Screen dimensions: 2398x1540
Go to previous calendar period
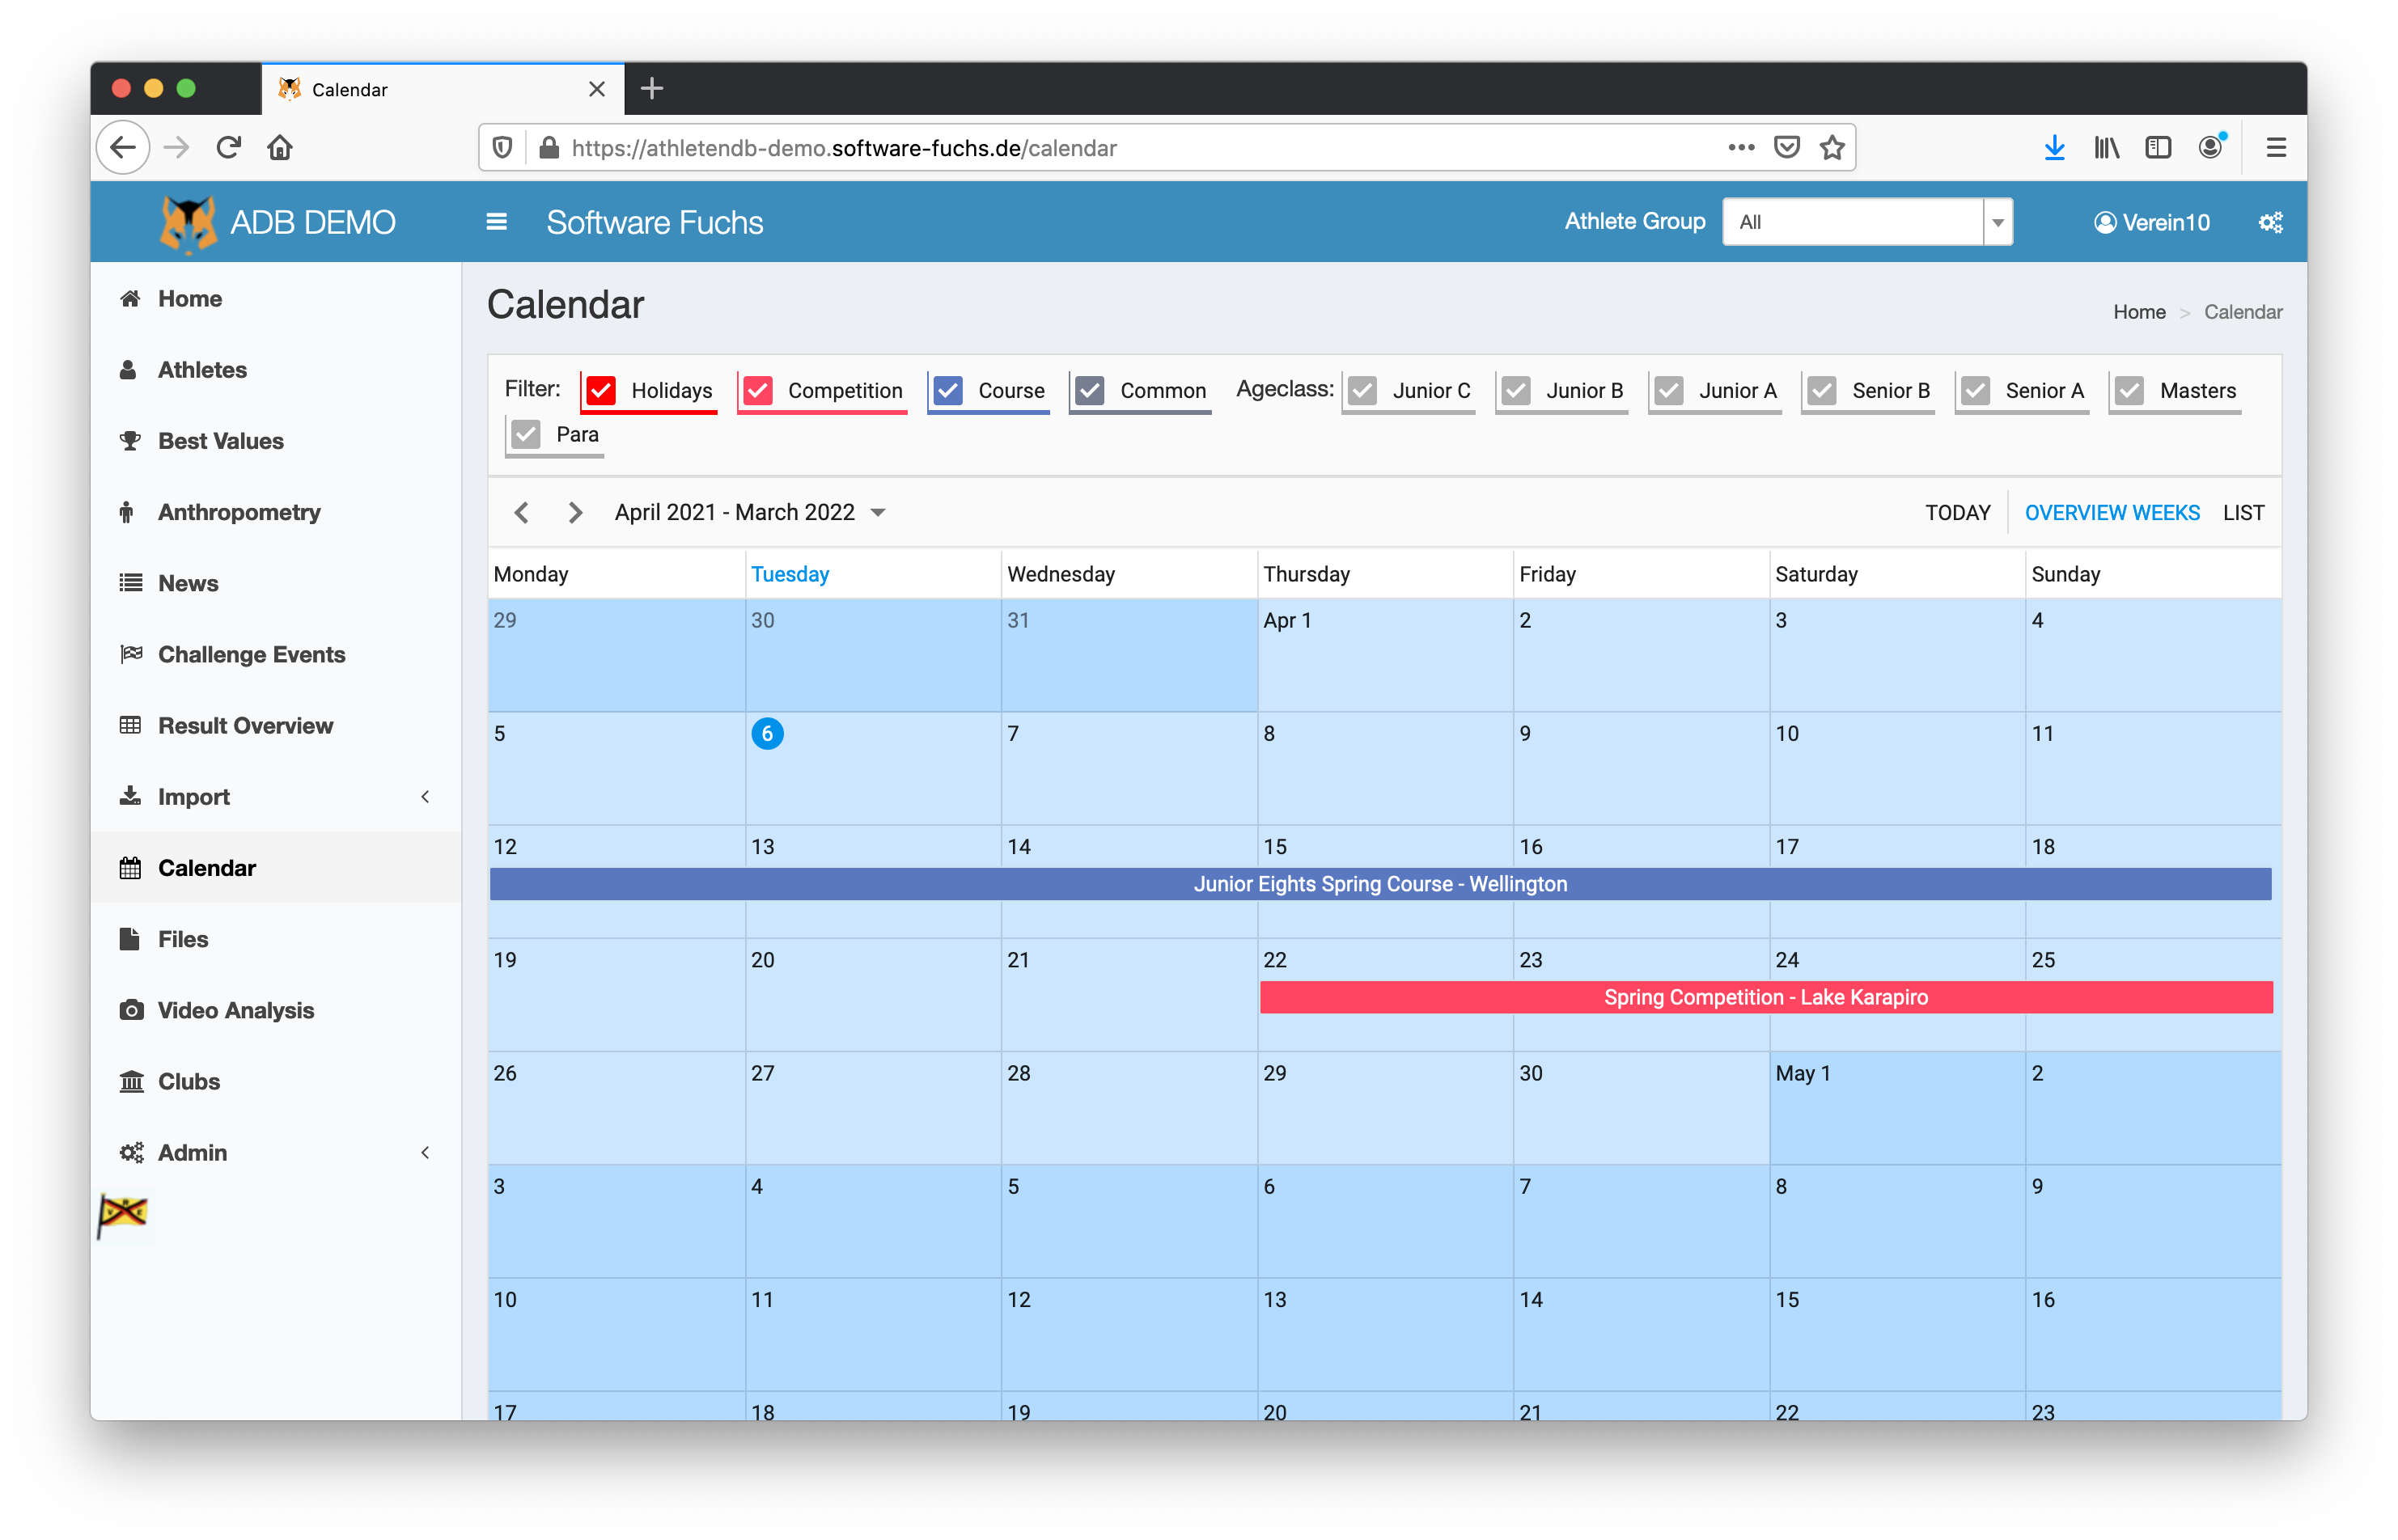(522, 512)
